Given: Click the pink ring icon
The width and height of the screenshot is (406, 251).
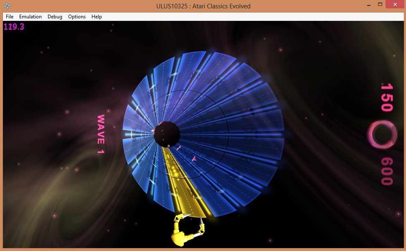Looking at the screenshot, I should click(x=381, y=135).
